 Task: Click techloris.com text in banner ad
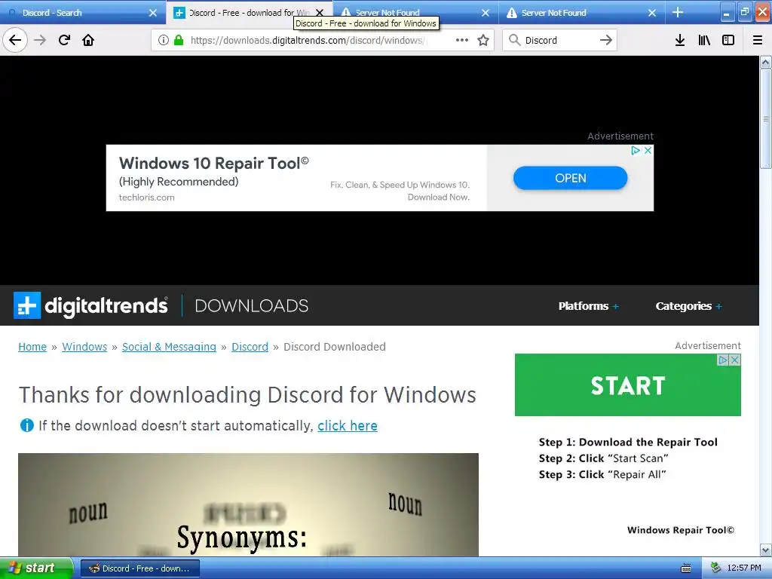click(147, 198)
